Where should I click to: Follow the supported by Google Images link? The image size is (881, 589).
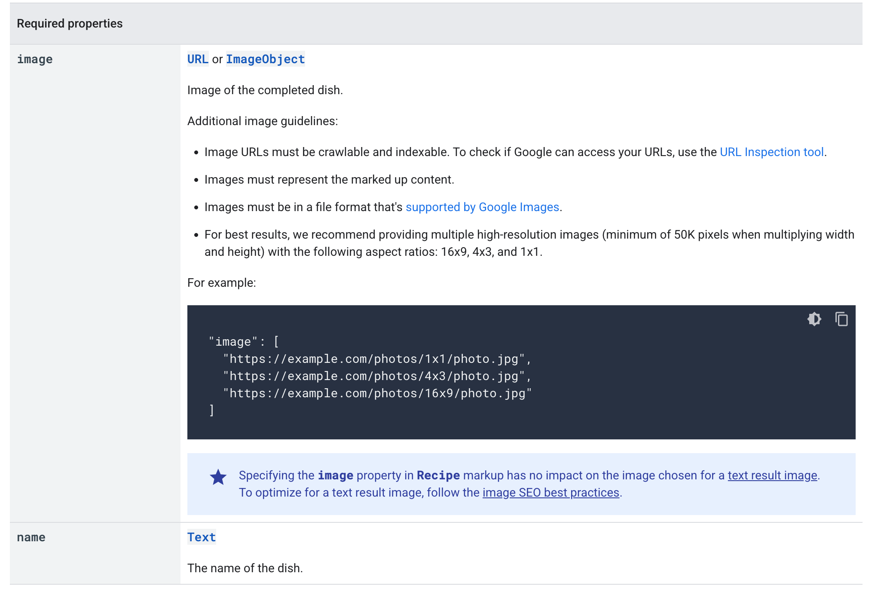click(x=483, y=207)
